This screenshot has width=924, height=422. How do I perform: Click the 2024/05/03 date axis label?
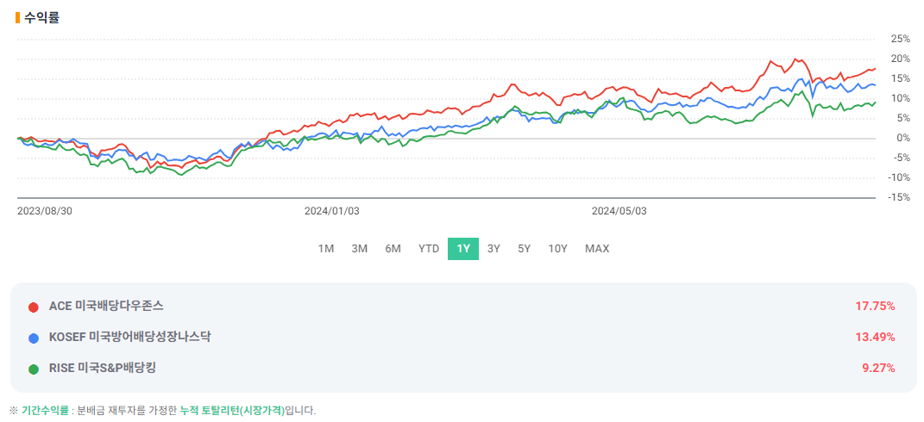[x=619, y=211]
